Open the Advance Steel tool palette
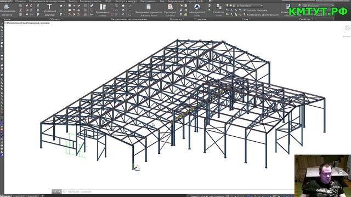351x197 pixels. [x=149, y=10]
